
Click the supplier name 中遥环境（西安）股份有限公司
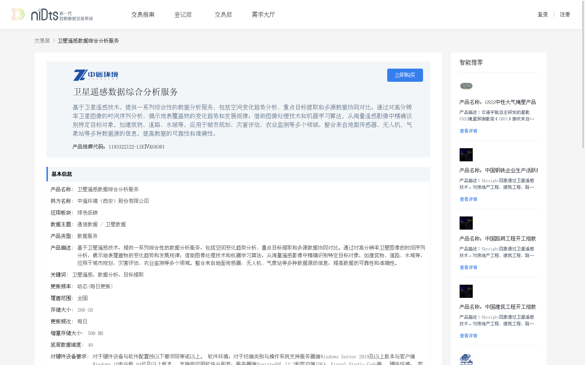click(113, 201)
